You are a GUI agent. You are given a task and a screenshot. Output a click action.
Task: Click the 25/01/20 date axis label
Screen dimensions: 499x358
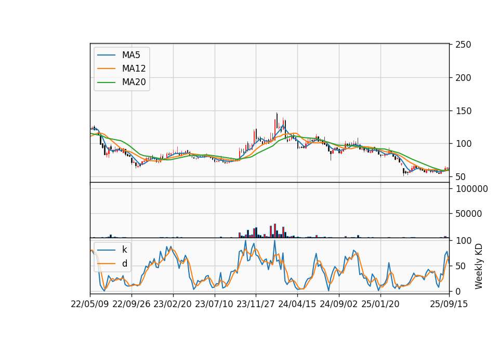click(380, 304)
